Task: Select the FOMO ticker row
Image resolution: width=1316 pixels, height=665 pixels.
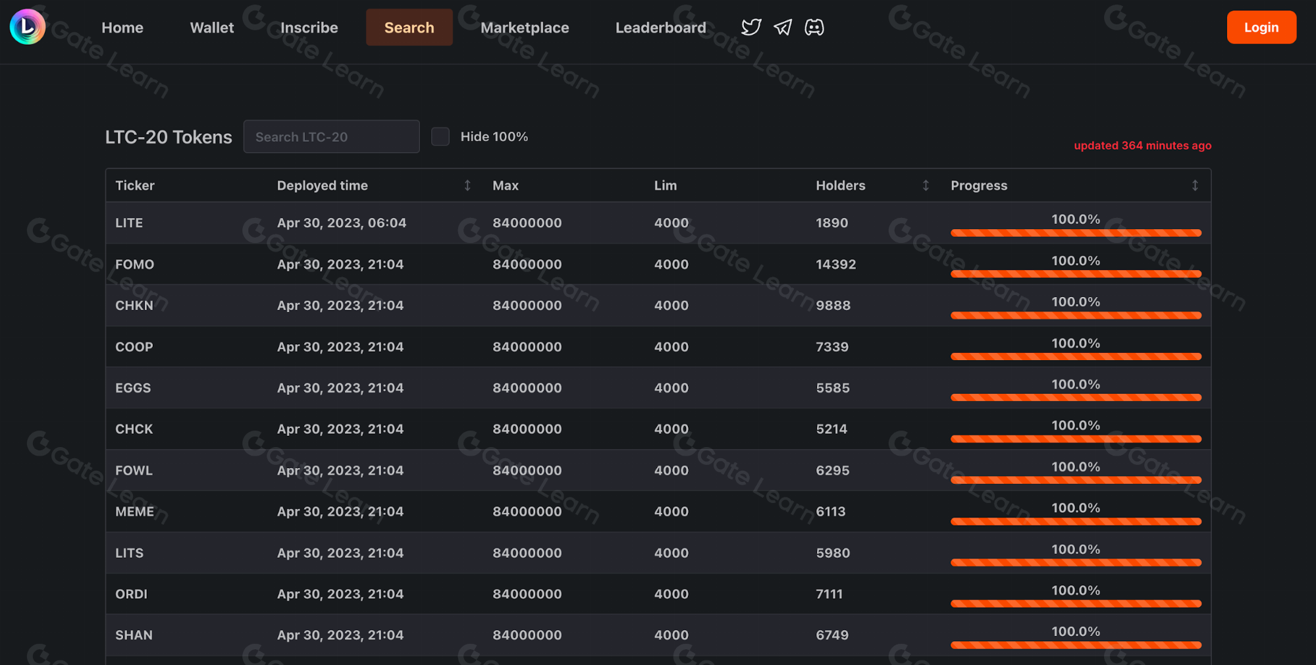Action: point(135,265)
